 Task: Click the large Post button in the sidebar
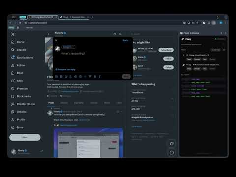(25, 137)
